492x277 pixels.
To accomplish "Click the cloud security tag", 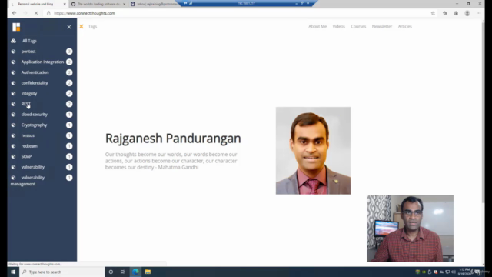I will click(x=34, y=115).
